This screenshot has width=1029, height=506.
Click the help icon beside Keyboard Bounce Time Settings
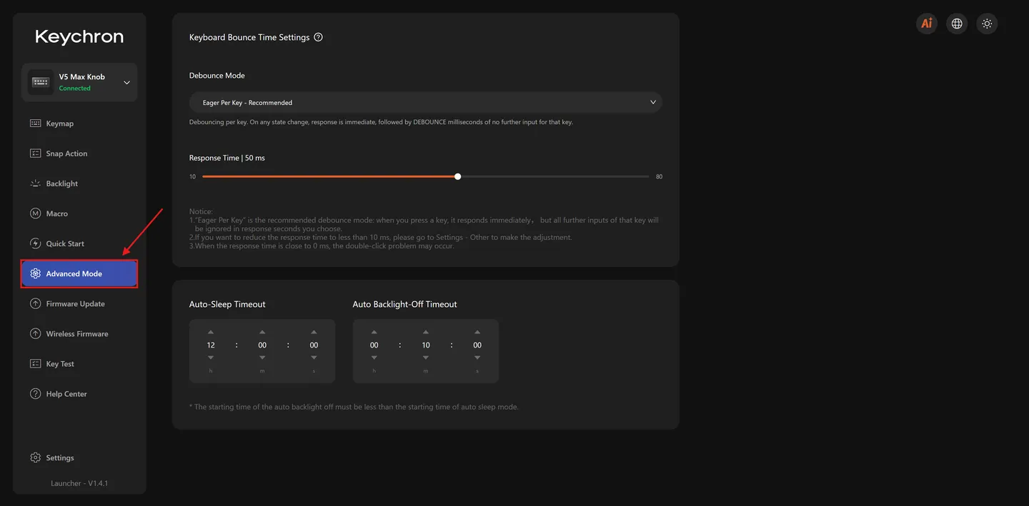[318, 37]
